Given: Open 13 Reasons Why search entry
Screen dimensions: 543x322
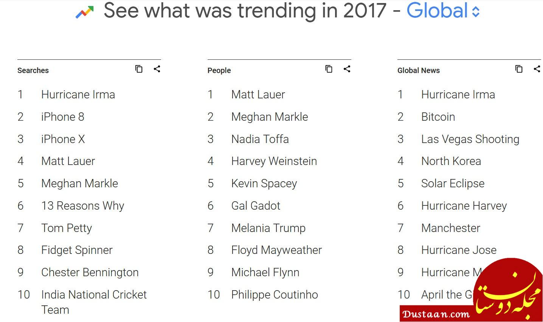Looking at the screenshot, I should click(82, 206).
